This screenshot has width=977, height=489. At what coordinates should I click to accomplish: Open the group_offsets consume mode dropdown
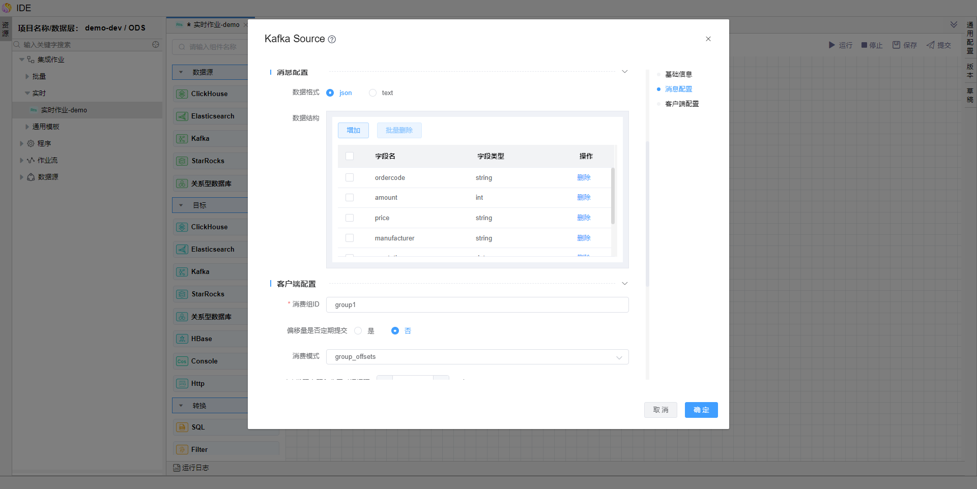[x=477, y=357]
